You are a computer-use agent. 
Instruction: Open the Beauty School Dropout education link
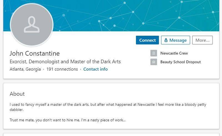[x=181, y=62]
